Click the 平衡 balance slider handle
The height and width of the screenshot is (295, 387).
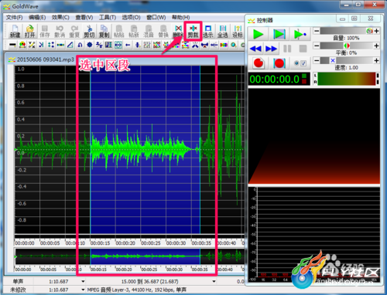pos(347,46)
